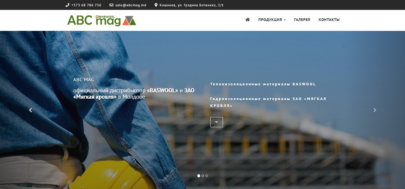405x189 pixels.
Task: Open the КОНТАКТЫ menu item
Action: click(329, 20)
